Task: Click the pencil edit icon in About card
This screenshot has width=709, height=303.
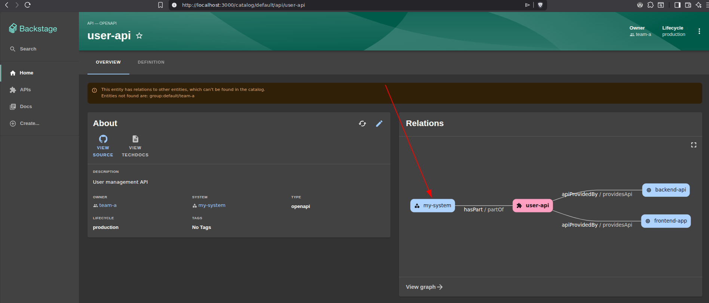Action: tap(379, 123)
